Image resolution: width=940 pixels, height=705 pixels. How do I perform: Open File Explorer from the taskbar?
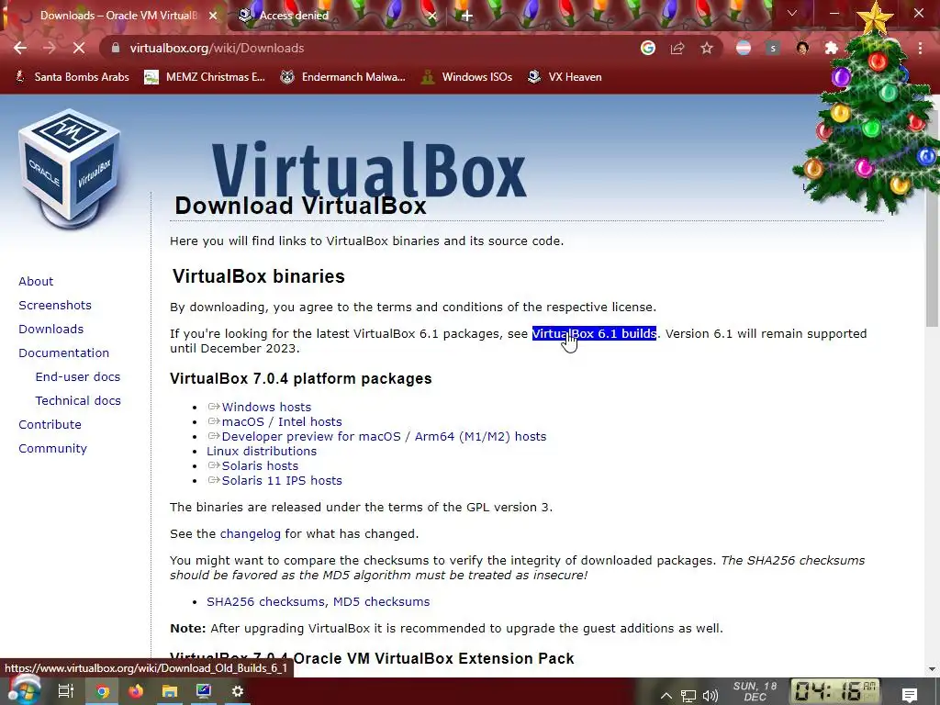coord(170,692)
